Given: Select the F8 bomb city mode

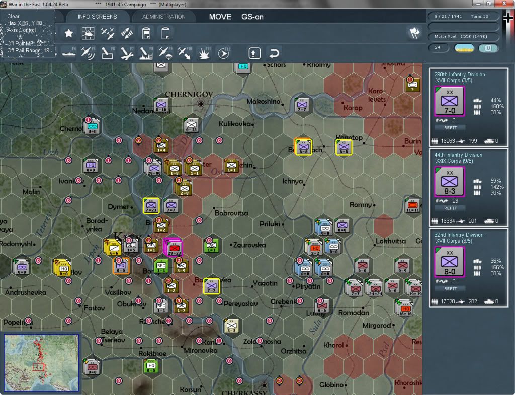Looking at the screenshot, I should tap(146, 53).
